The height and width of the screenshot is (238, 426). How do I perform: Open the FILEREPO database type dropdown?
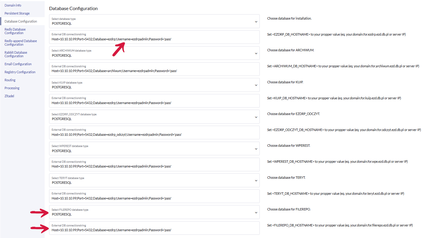pos(256,212)
